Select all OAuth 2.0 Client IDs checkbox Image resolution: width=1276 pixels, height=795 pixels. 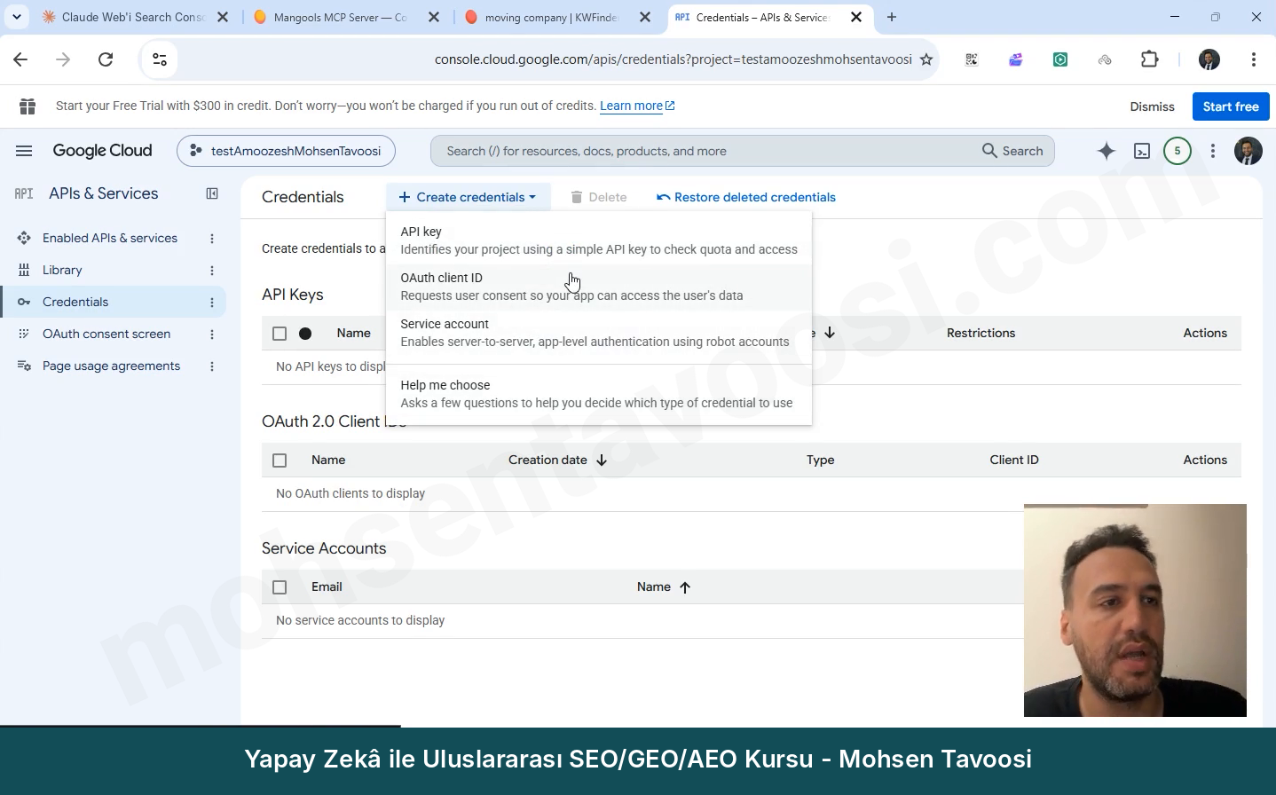[x=280, y=460]
